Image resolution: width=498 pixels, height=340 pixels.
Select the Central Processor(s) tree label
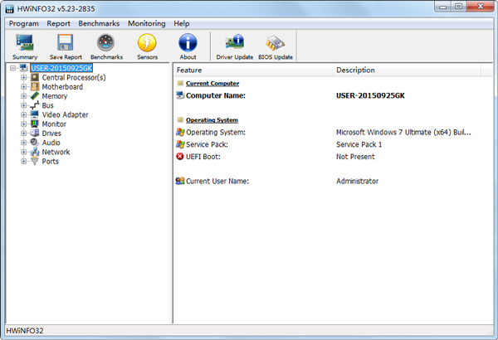(x=74, y=77)
